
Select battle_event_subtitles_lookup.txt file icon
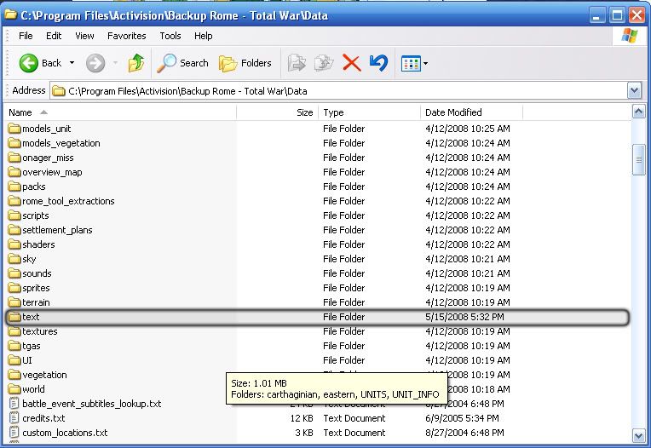(x=14, y=404)
